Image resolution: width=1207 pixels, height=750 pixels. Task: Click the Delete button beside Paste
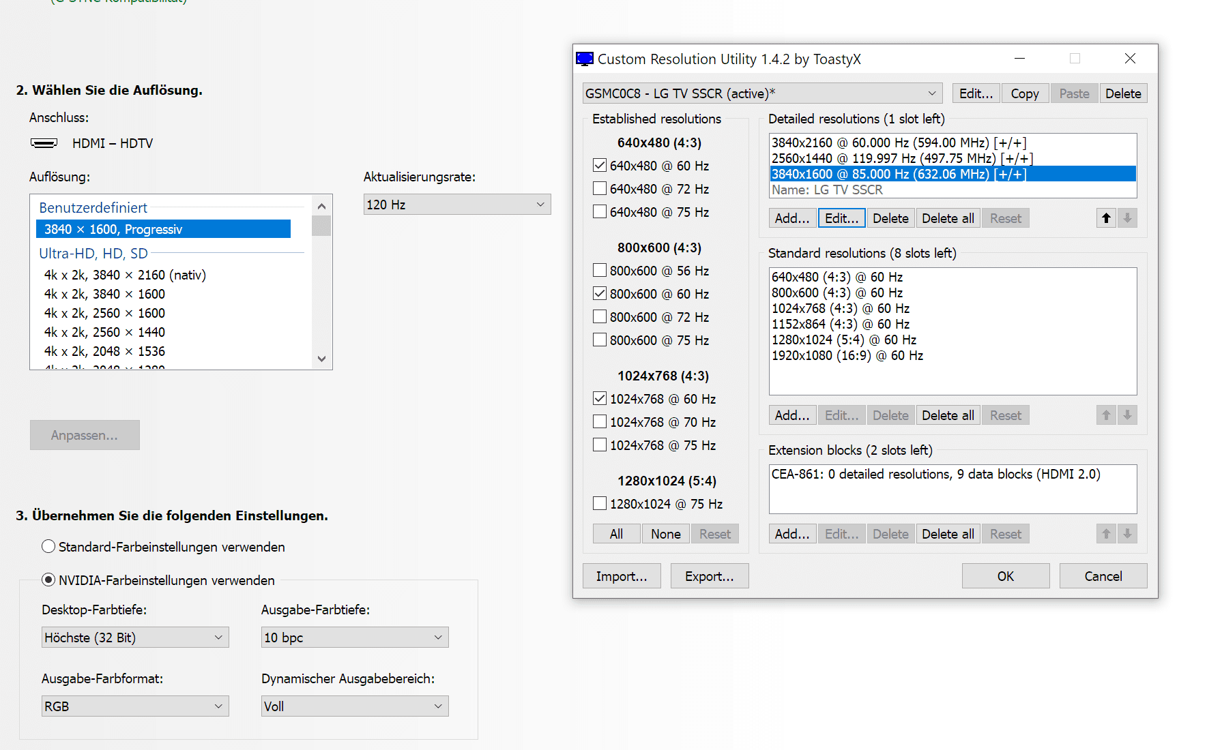coord(1123,93)
